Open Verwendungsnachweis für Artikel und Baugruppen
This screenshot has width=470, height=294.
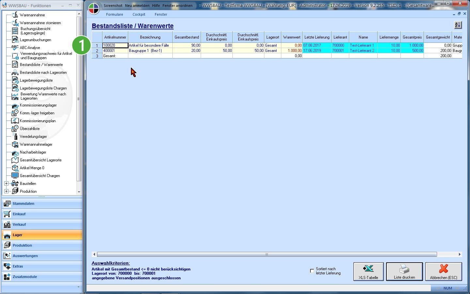(46, 56)
